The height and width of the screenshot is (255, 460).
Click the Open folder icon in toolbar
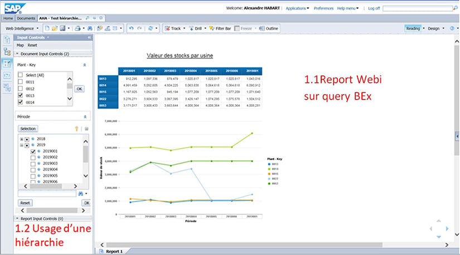coord(55,28)
